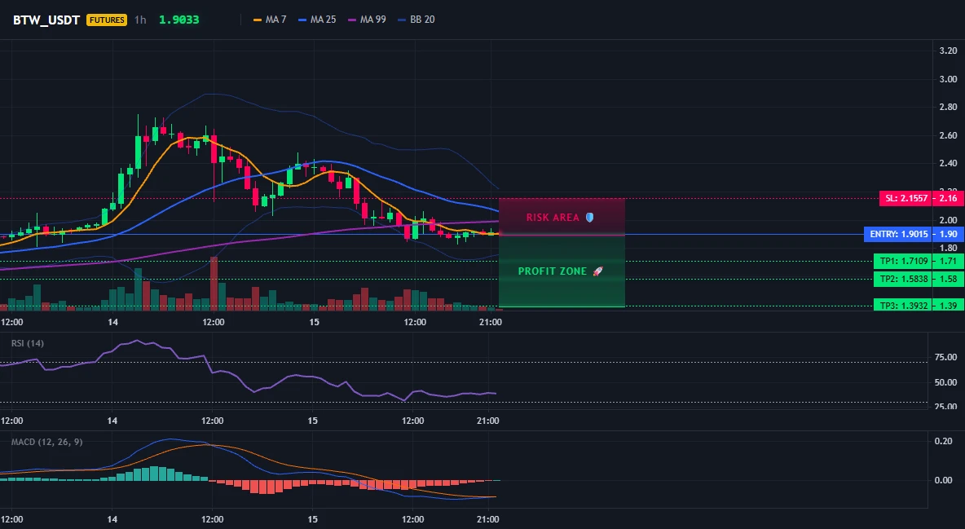965x529 pixels.
Task: Click the 21:00 label under the MACD panel
Action: coord(487,519)
